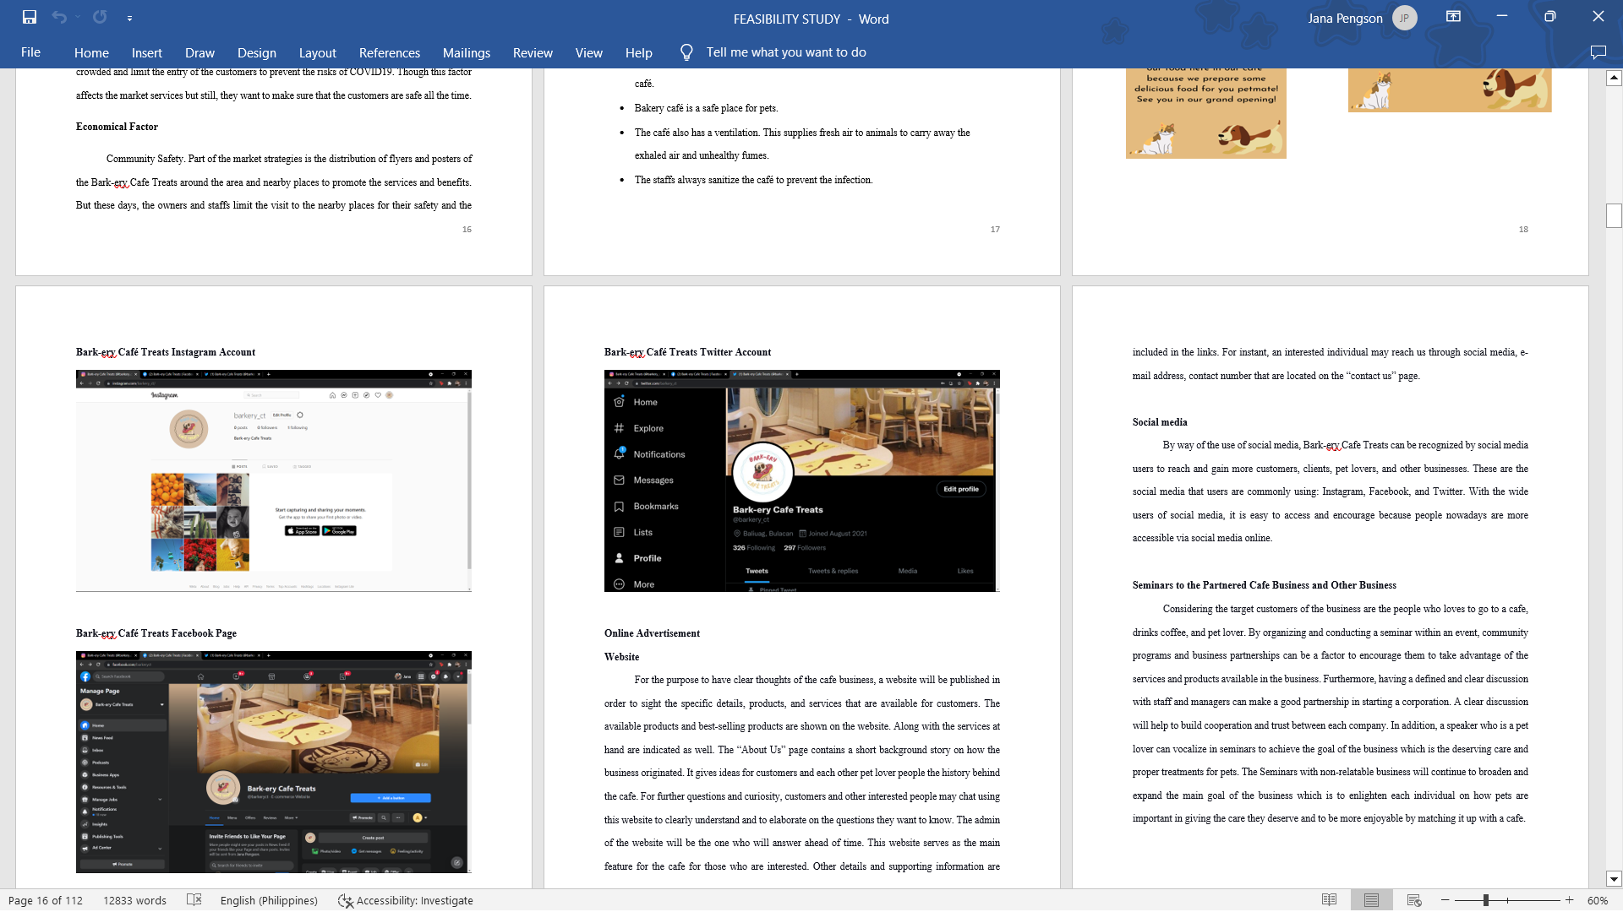This screenshot has height=912, width=1623.
Task: Click the Save icon in title bar
Action: [x=30, y=17]
